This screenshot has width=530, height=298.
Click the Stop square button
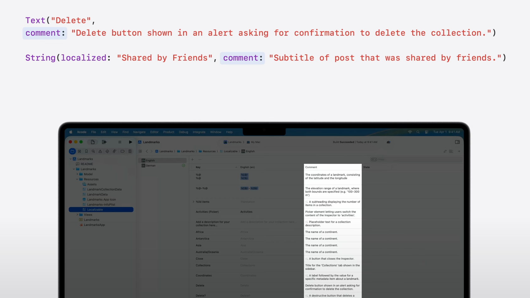coord(120,142)
